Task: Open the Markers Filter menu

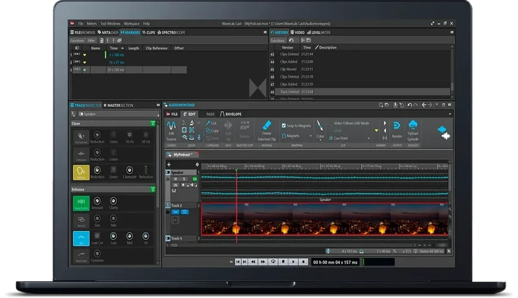Action: click(x=91, y=41)
